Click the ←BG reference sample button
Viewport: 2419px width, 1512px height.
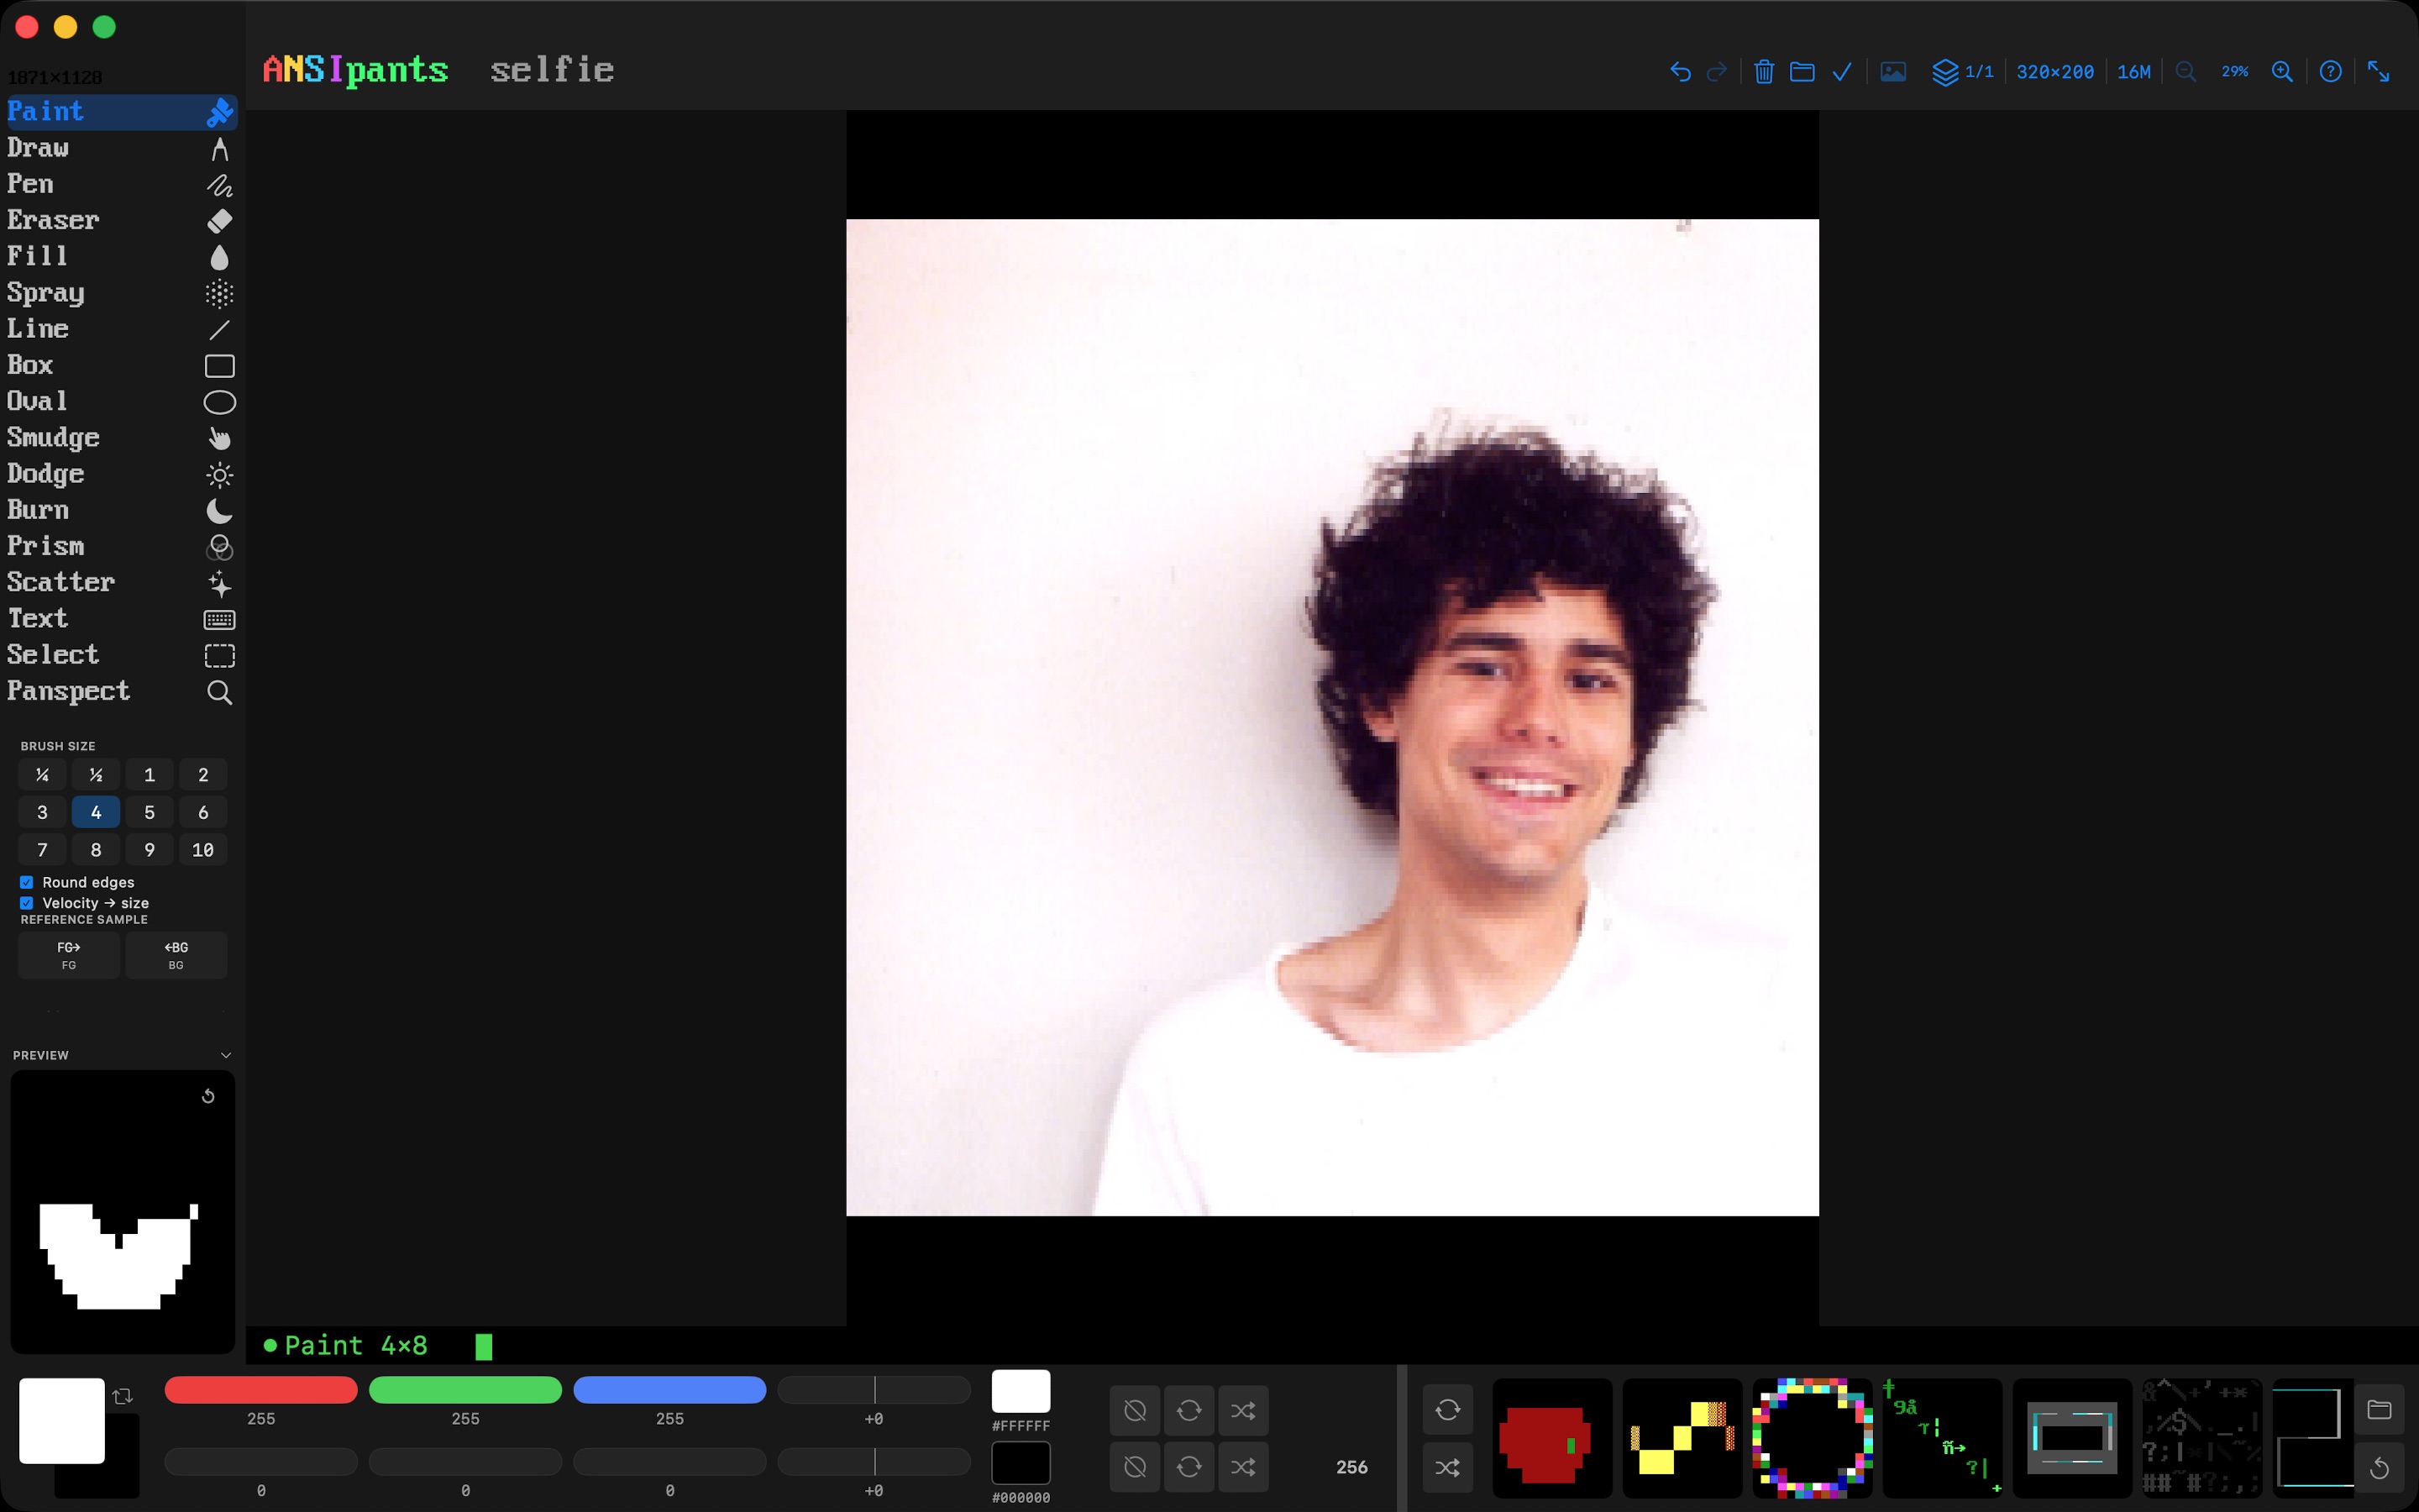pyautogui.click(x=176, y=955)
